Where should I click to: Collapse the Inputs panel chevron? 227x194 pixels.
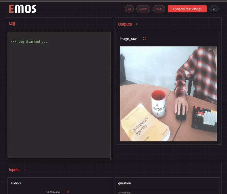(x=24, y=169)
